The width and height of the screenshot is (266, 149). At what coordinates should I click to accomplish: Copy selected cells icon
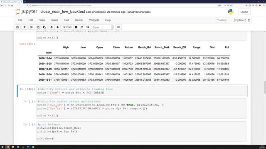pyautogui.click(x=38, y=27)
